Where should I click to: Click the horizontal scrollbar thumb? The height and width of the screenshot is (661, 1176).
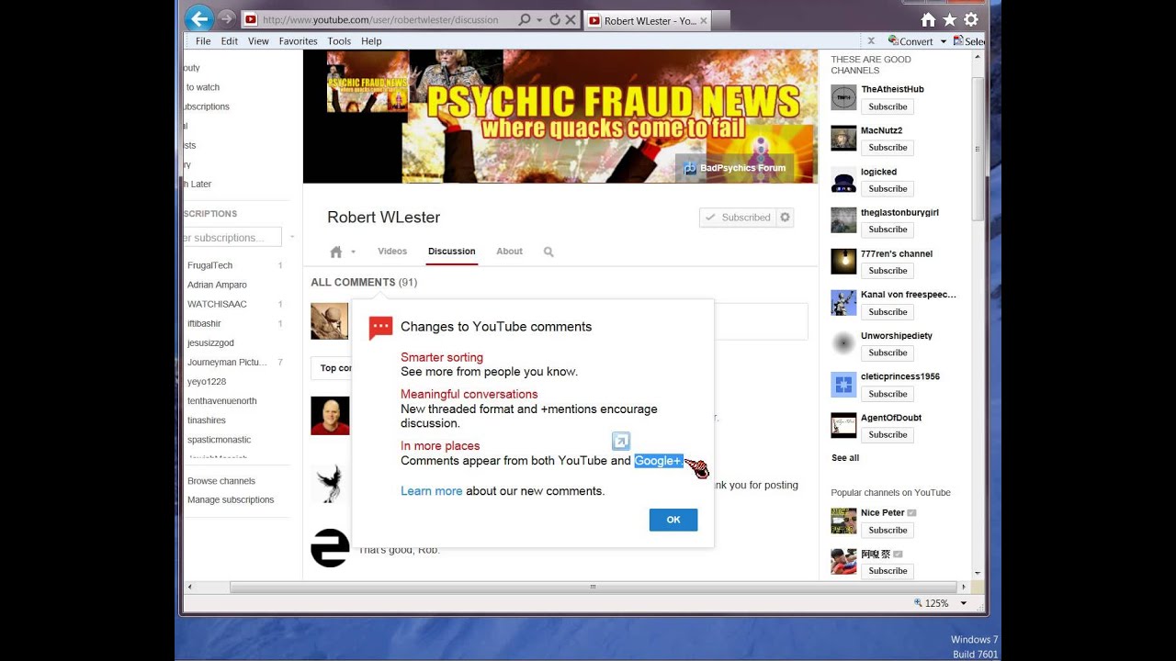(593, 587)
